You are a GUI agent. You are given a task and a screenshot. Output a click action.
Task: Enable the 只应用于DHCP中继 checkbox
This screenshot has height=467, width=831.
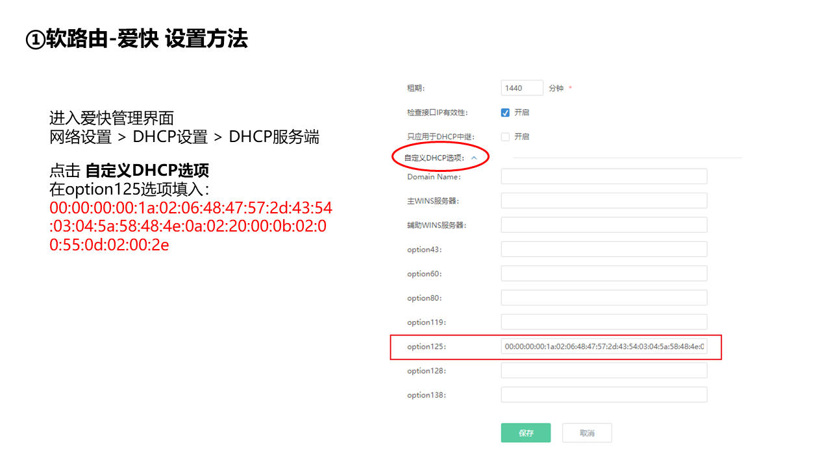pos(505,137)
